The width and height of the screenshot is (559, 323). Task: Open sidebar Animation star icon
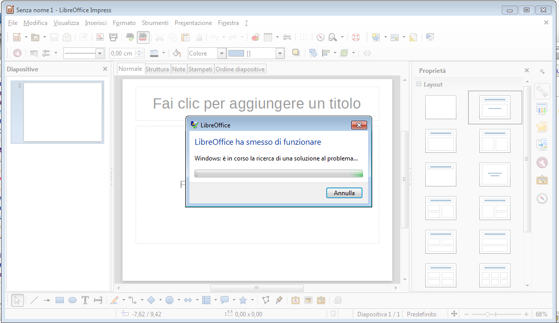[x=542, y=127]
